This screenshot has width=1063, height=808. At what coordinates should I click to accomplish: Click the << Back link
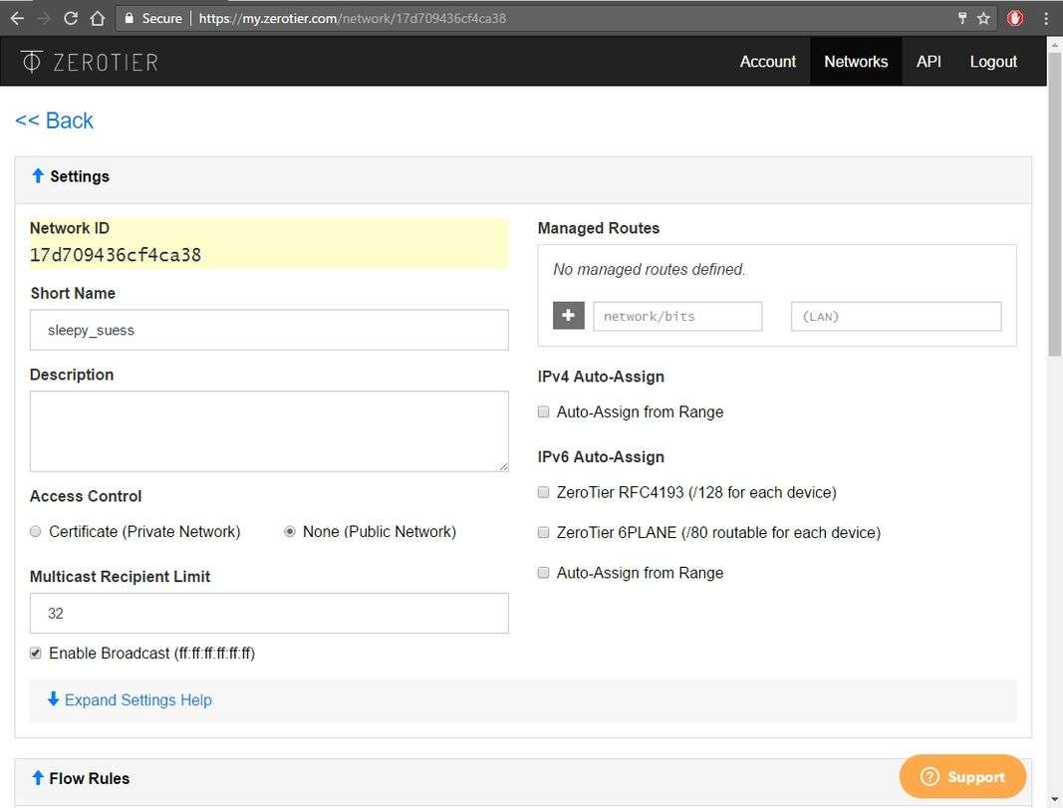point(54,121)
